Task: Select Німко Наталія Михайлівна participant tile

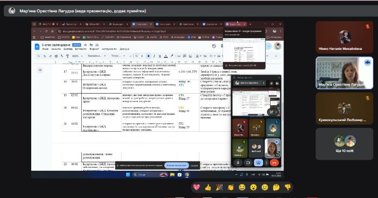Action: pos(344,37)
